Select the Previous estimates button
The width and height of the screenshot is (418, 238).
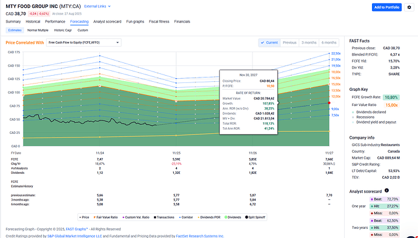(x=290, y=42)
